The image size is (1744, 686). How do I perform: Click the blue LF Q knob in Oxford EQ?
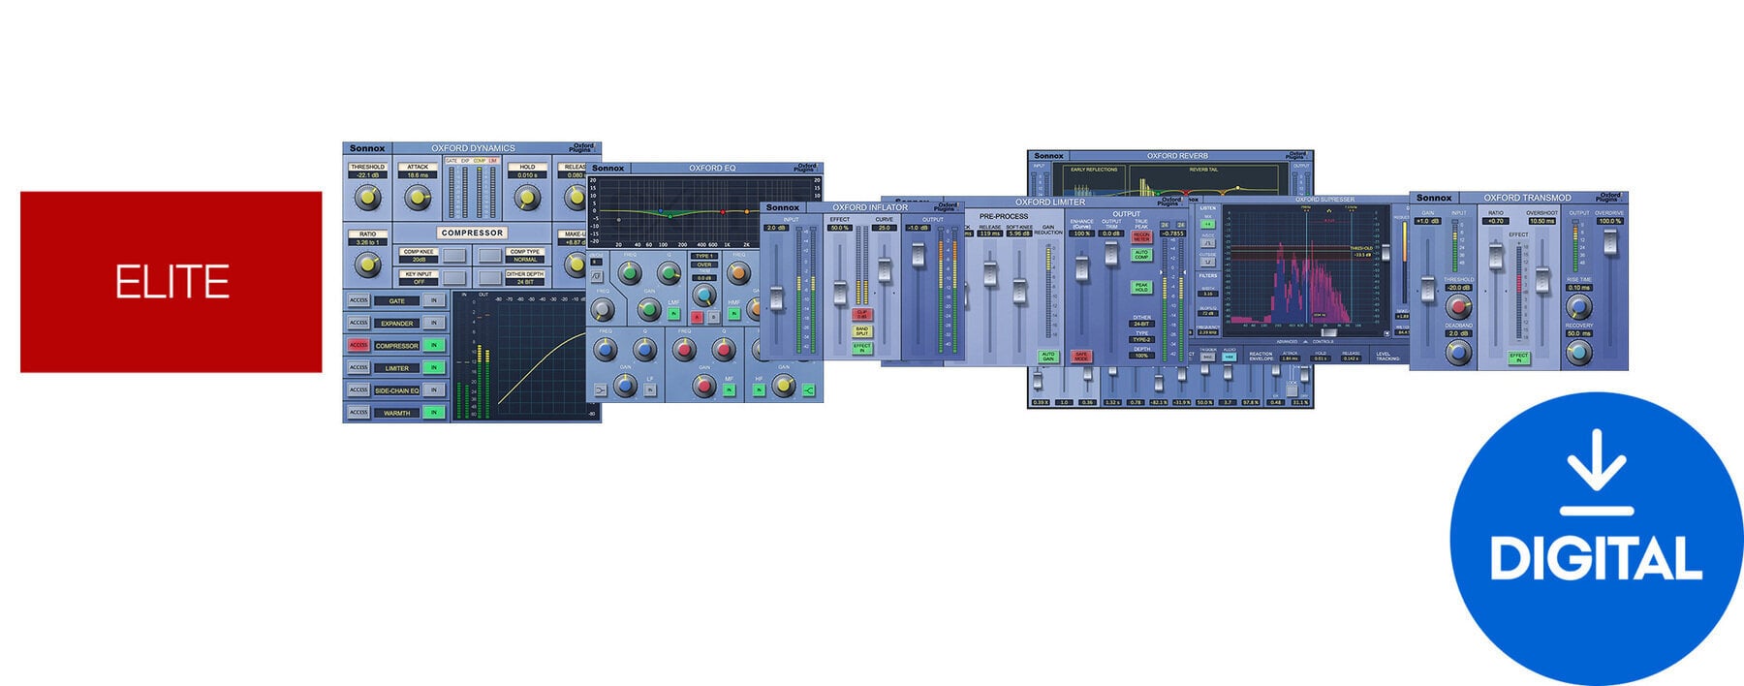(644, 350)
